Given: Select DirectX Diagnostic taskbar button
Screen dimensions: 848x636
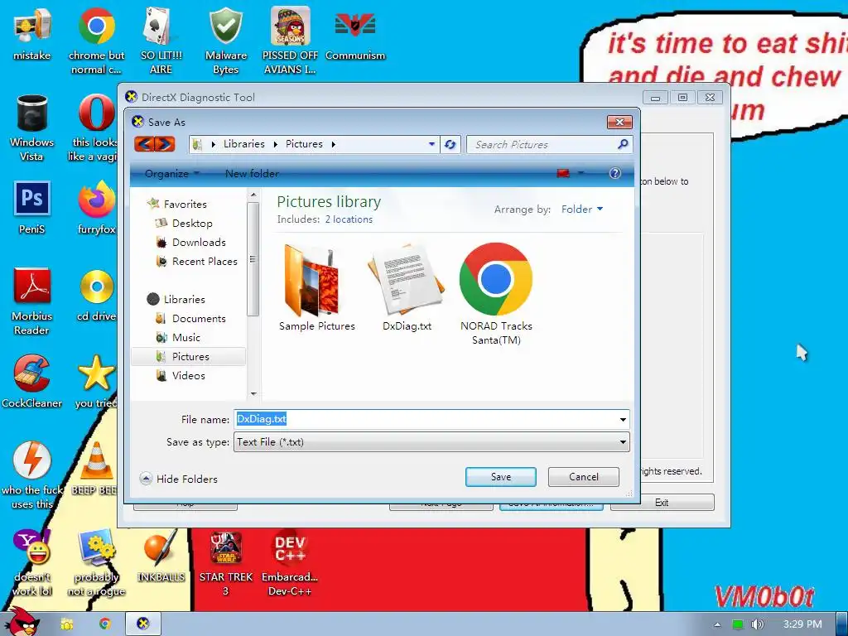Looking at the screenshot, I should (142, 624).
